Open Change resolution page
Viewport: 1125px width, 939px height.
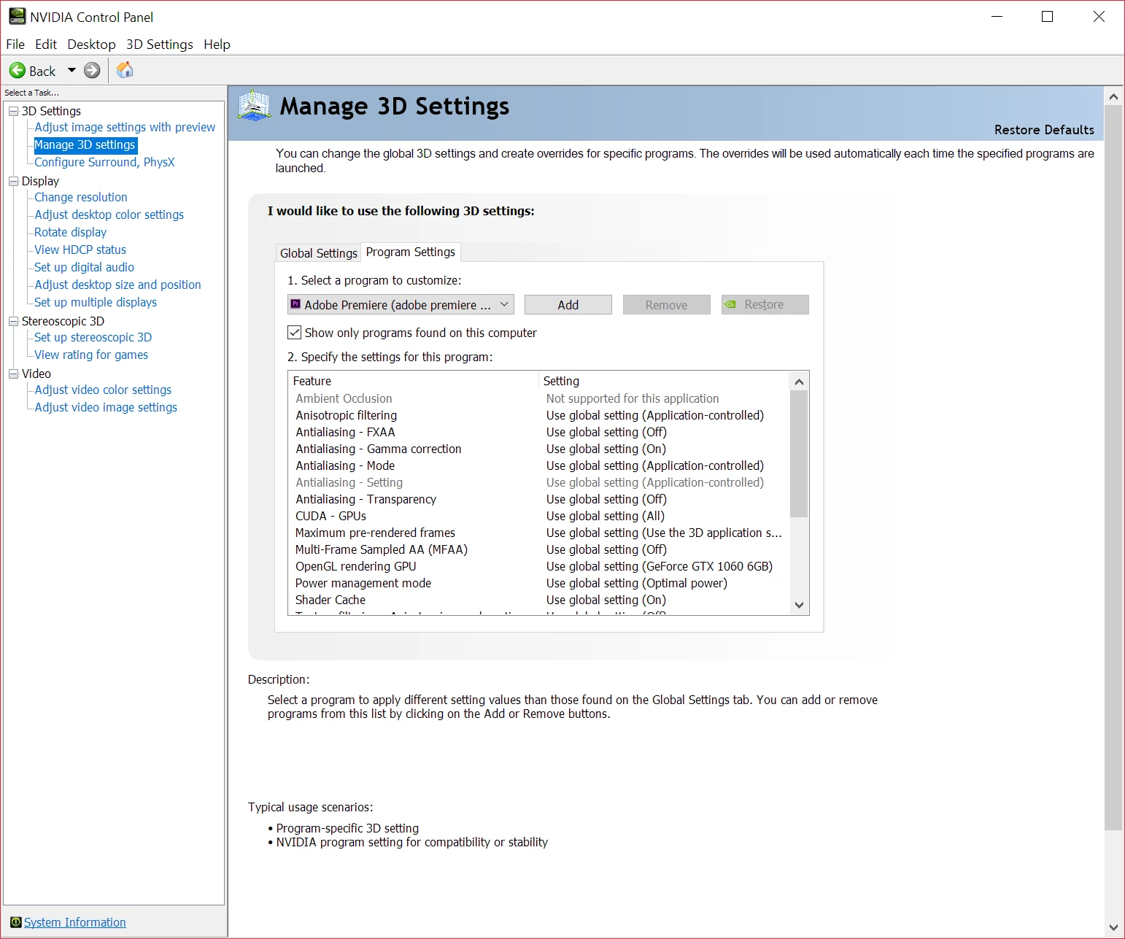tap(81, 197)
